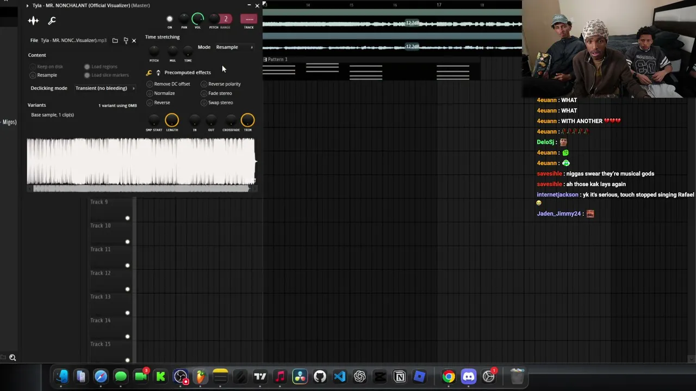Open CapCut from the dock

pyautogui.click(x=380, y=376)
